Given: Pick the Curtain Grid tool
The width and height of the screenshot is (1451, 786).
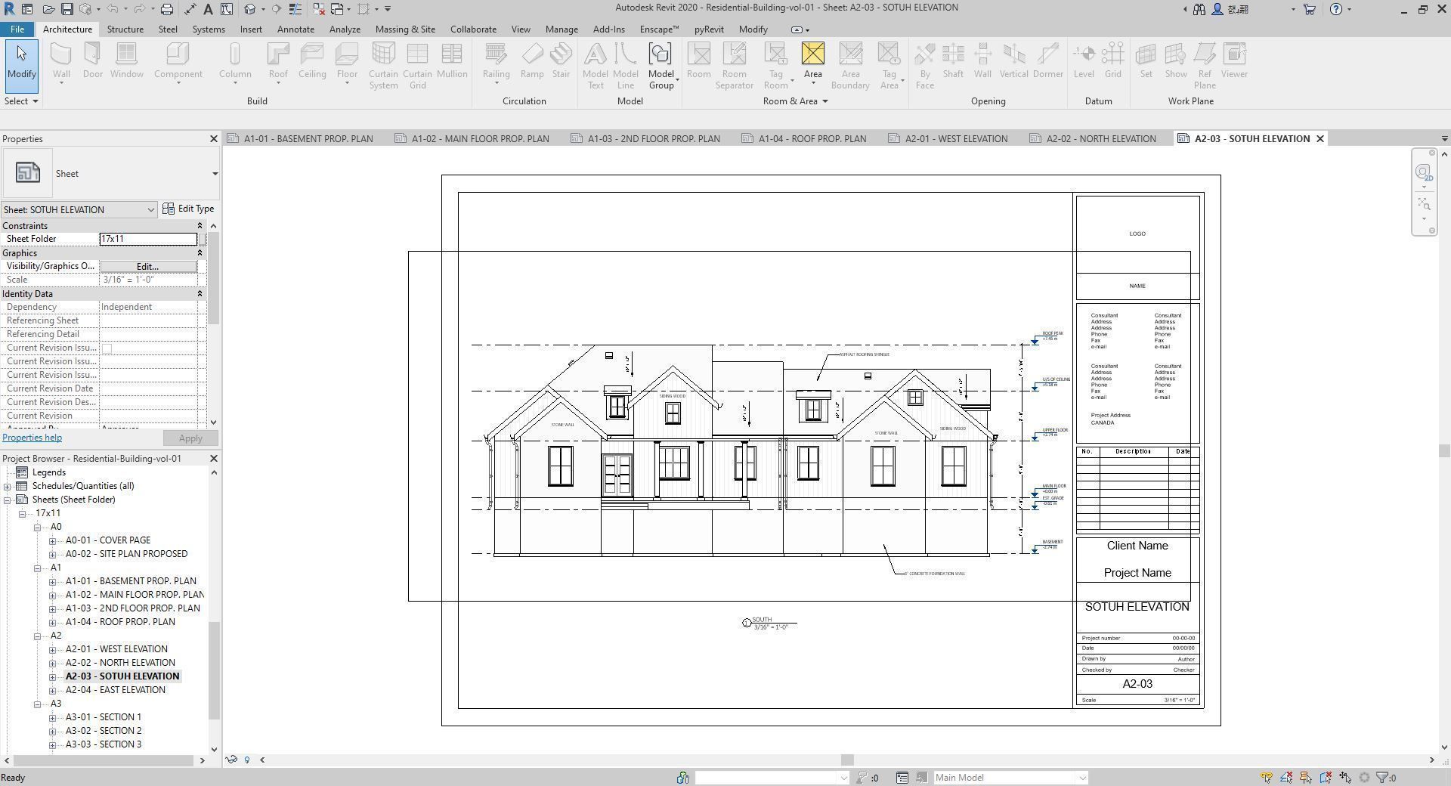Looking at the screenshot, I should point(417,66).
